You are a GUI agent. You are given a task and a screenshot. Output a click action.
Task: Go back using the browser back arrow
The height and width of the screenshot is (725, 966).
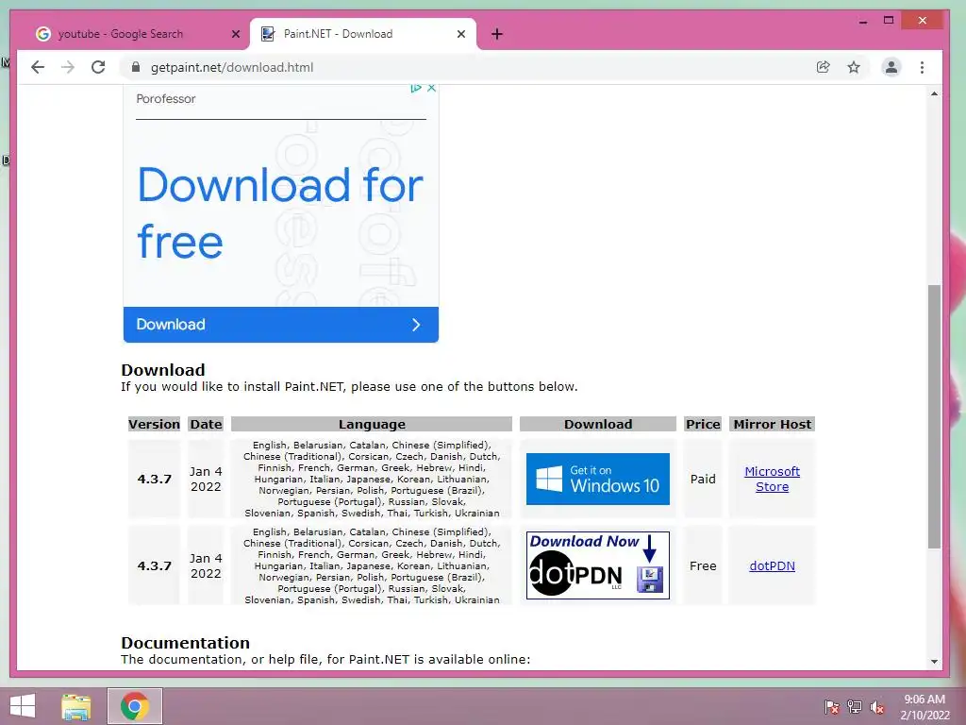point(38,67)
